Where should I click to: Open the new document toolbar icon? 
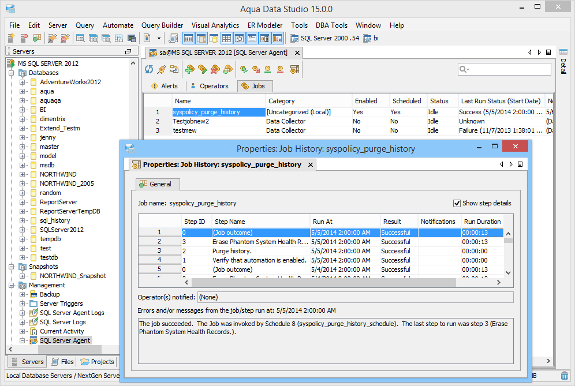point(147,38)
